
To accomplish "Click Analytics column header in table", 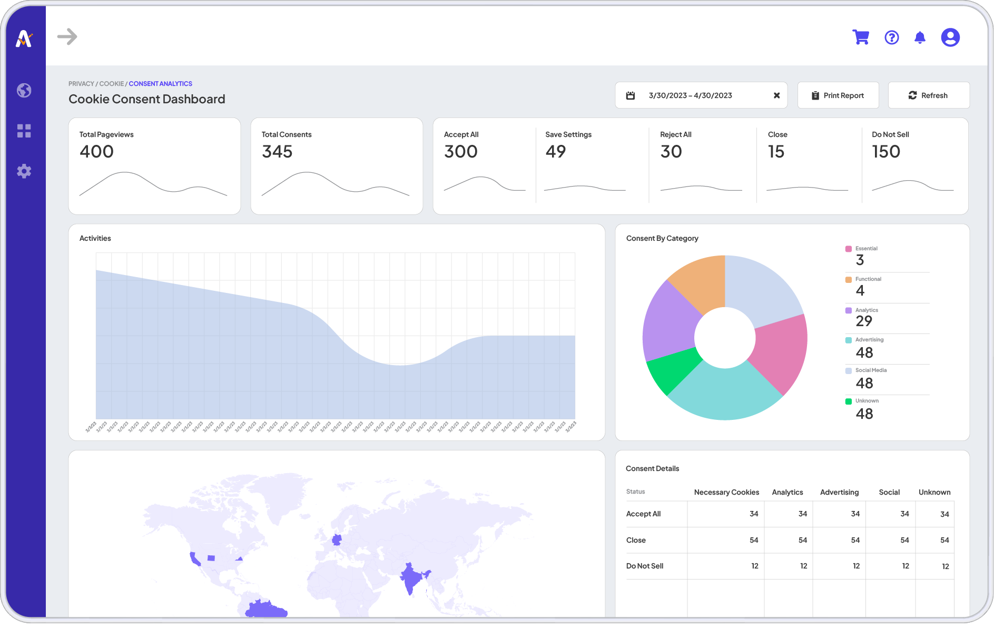I will [x=788, y=492].
